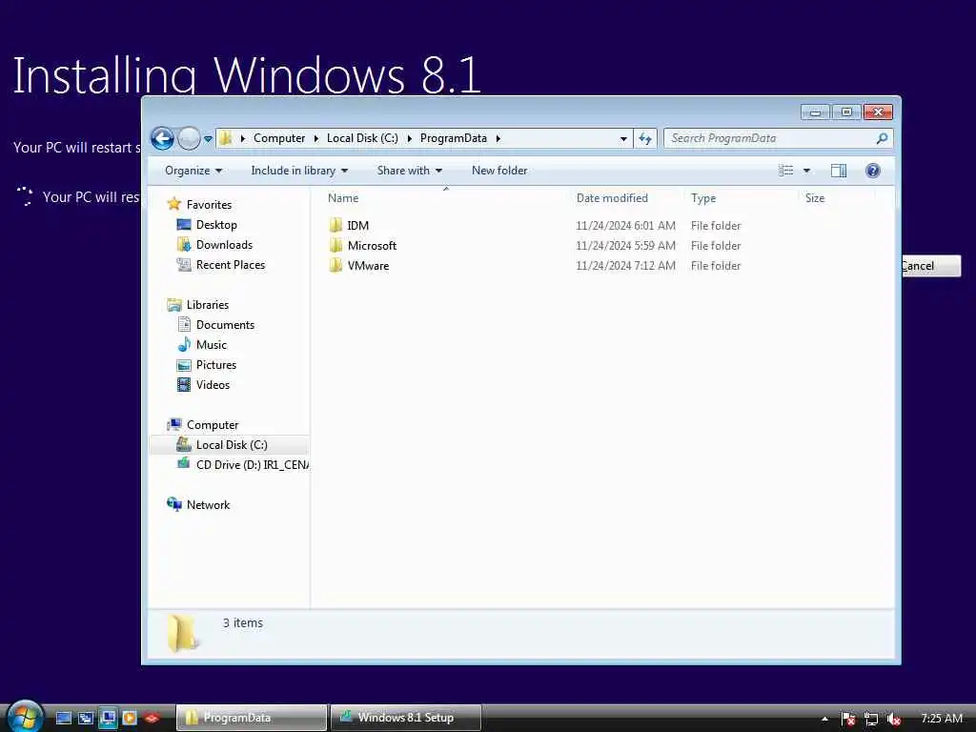Screen dimensions: 976x732
Task: Open the address bar history dropdown
Action: tap(623, 139)
